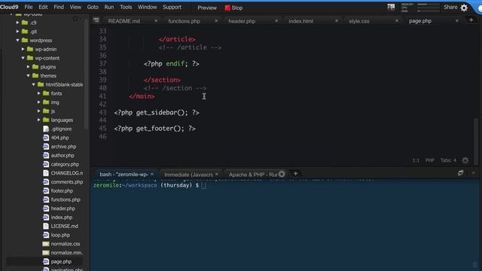
Task: Open loop.php in file tree
Action: (60, 235)
